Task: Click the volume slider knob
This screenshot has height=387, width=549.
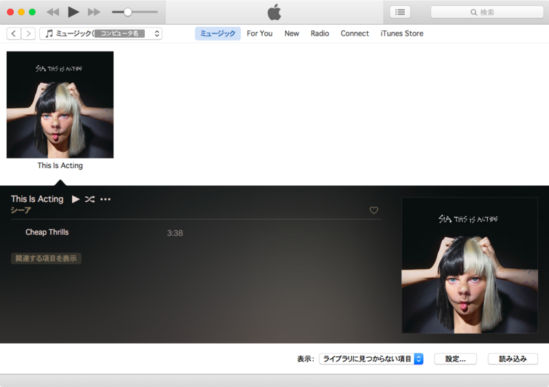Action: point(128,12)
